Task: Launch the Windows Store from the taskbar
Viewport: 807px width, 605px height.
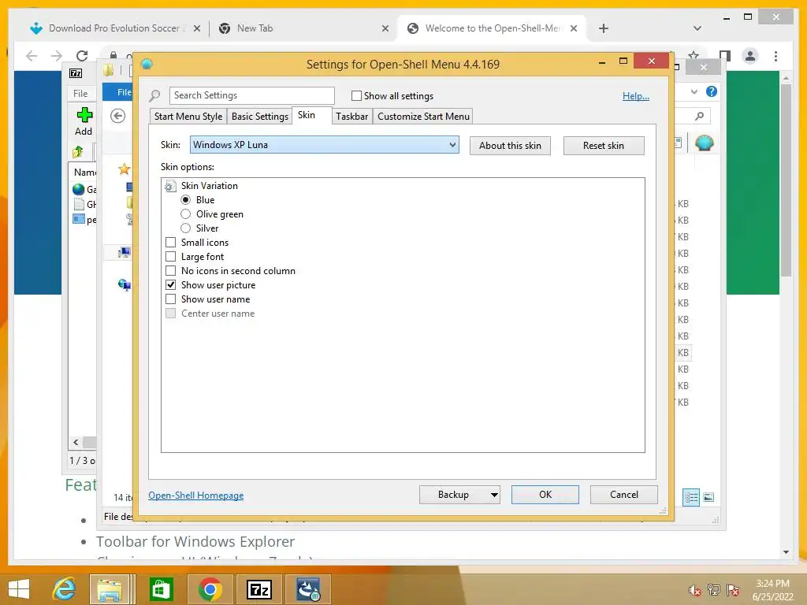Action: tap(161, 589)
